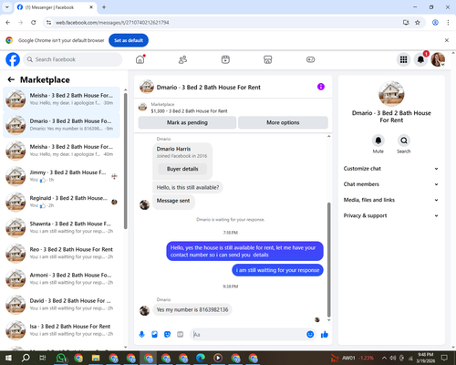This screenshot has height=365, width=456.
Task: Open the emoji picker icon
Action: coord(310,335)
